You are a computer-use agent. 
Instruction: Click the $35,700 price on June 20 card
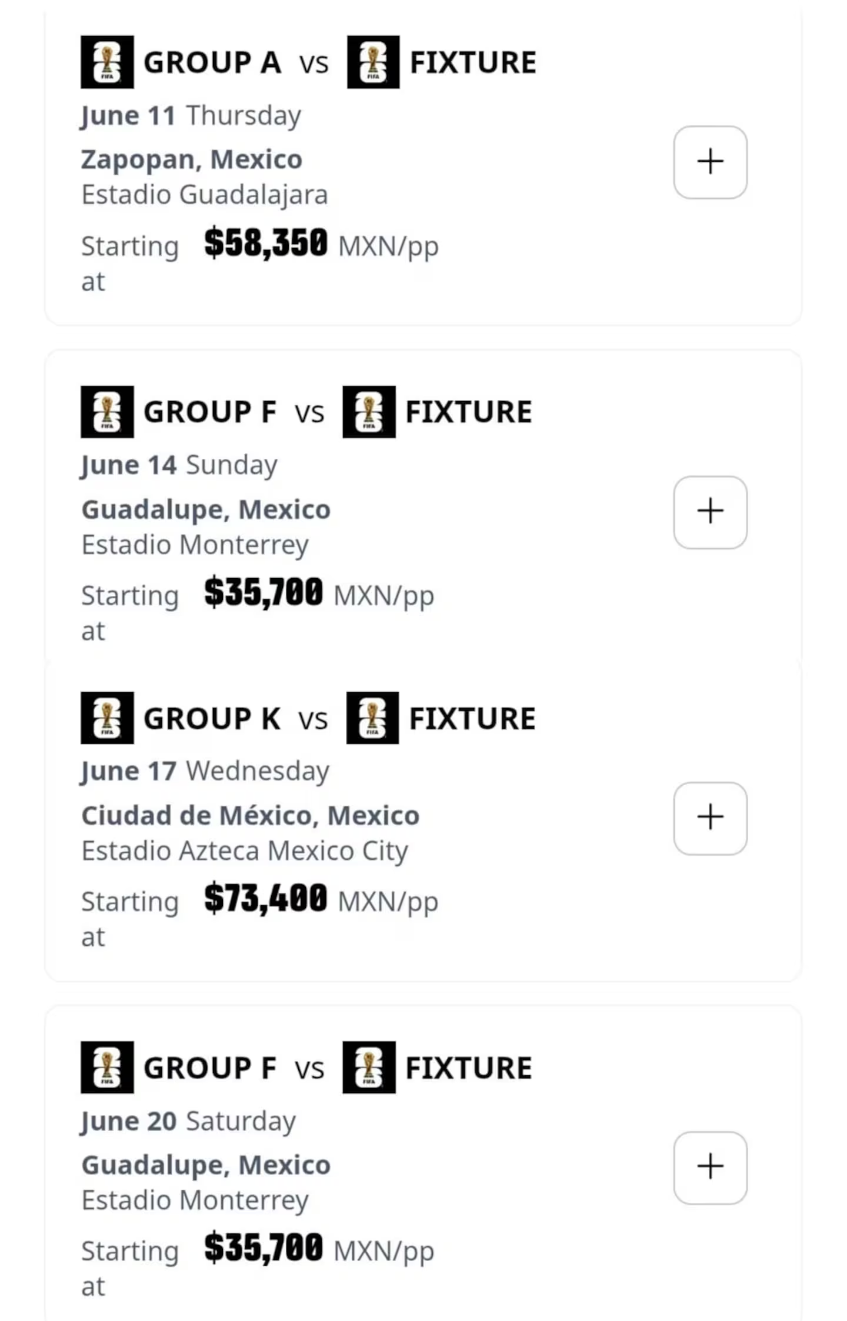[x=264, y=1247]
